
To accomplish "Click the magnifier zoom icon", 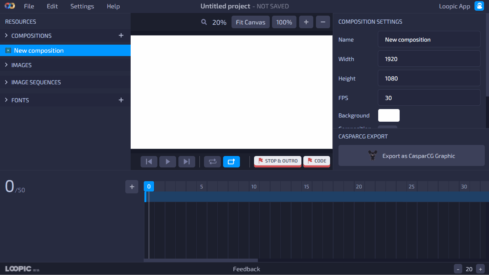I will 204,22.
